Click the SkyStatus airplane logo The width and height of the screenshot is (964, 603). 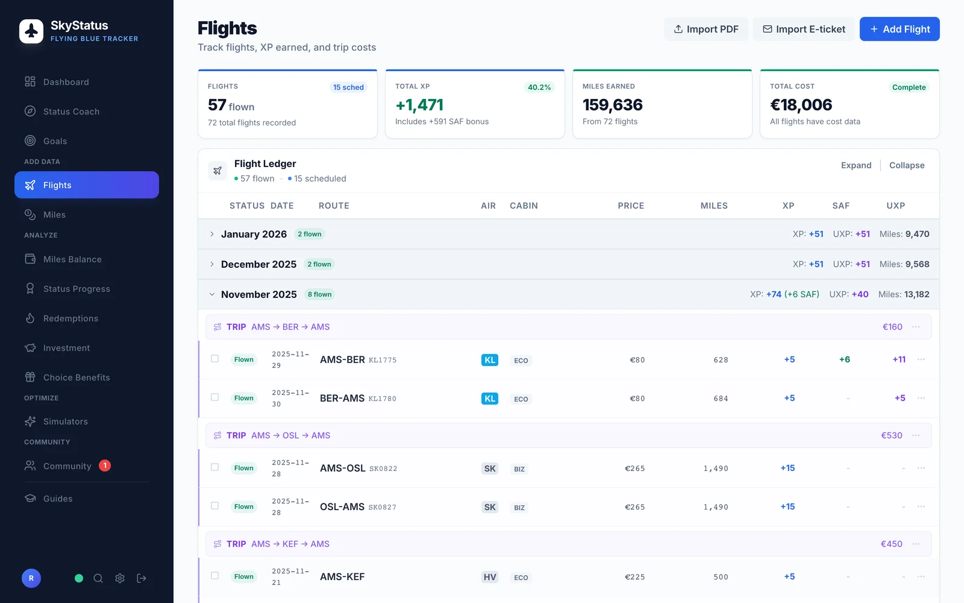point(31,31)
